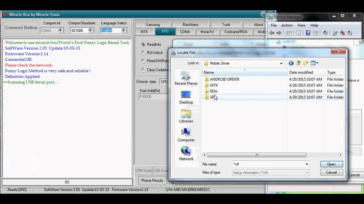The width and height of the screenshot is (364, 204).
Task: Click action pane icon in Device Manager toolbar
Action: (315, 33)
